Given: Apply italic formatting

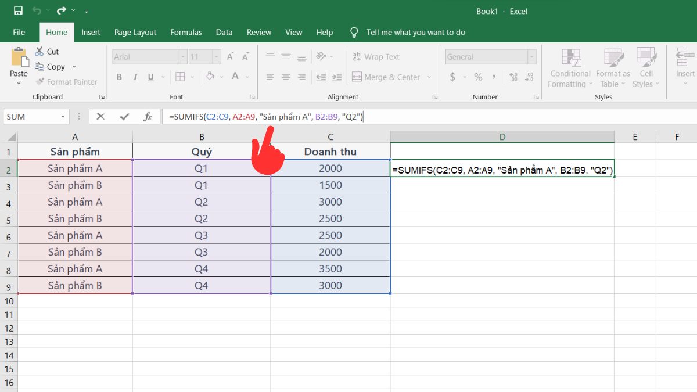Looking at the screenshot, I should [x=135, y=77].
